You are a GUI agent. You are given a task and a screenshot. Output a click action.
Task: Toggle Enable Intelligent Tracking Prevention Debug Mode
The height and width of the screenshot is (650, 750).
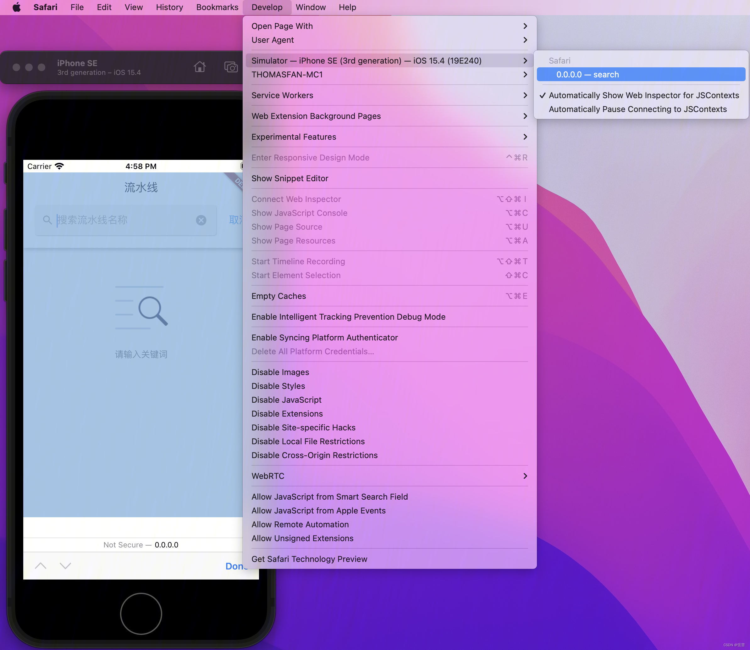tap(349, 316)
